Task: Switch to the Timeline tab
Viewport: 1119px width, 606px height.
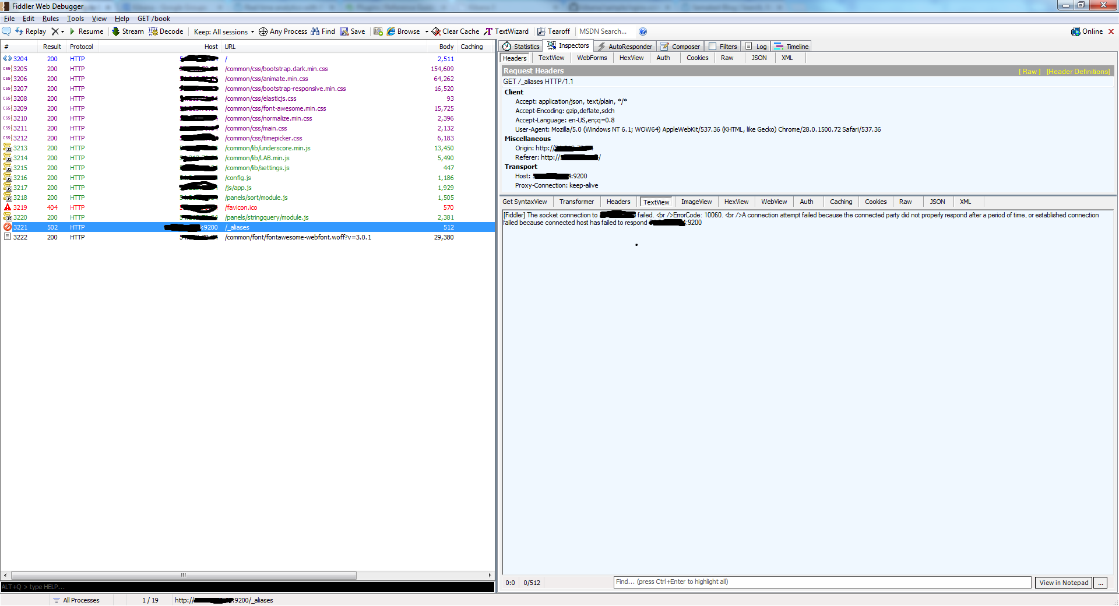Action: (791, 47)
